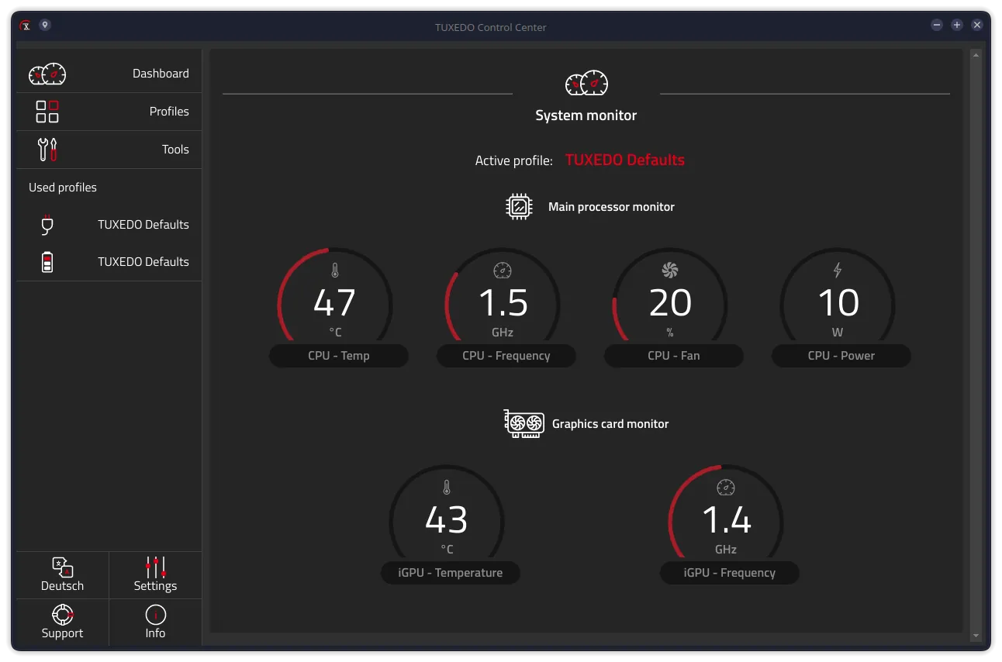The width and height of the screenshot is (1002, 662).
Task: Switch language using the Deutsch icon
Action: click(x=62, y=567)
